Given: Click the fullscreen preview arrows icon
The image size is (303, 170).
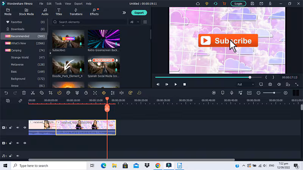Looking at the screenshot, I should tap(297, 84).
